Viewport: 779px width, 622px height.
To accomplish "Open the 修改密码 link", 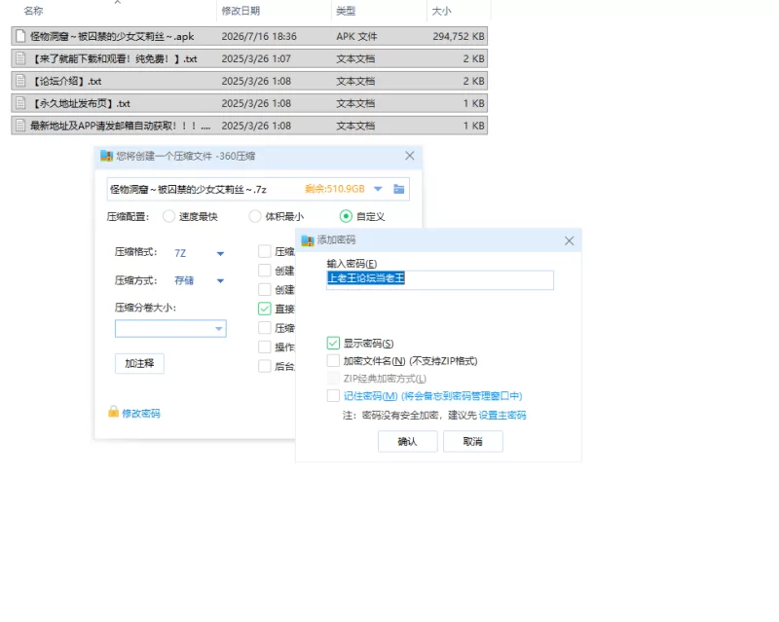I will pos(141,414).
